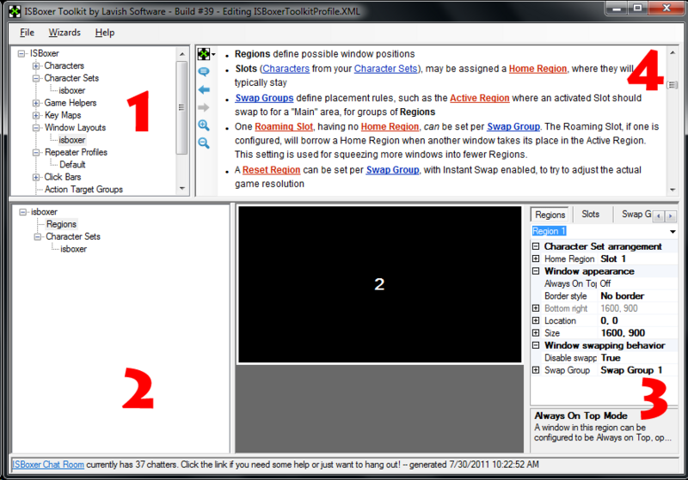Screen dimensions: 688x480
Task: Click the ISBoxer home icon in help toolbar
Action: click(203, 54)
